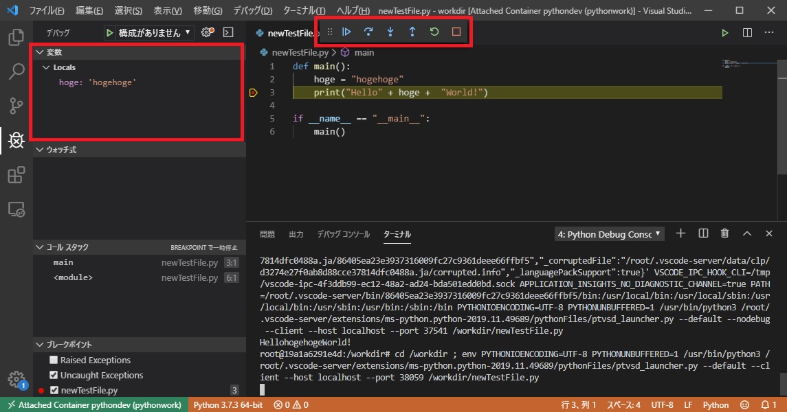This screenshot has width=787, height=412.
Task: Open editor More Actions ellipsis
Action: tap(769, 32)
